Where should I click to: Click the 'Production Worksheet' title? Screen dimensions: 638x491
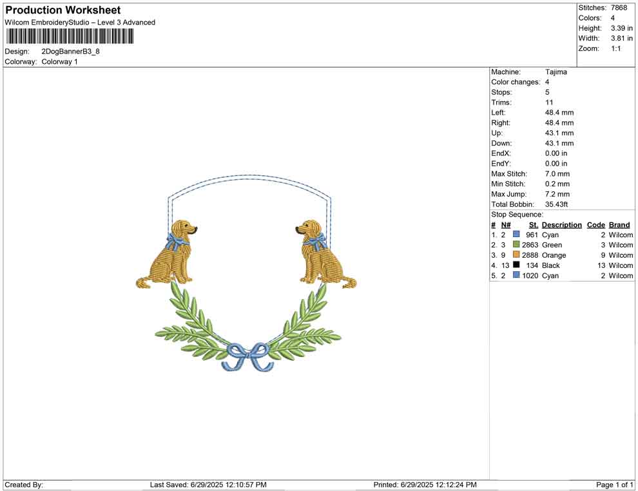click(x=63, y=10)
